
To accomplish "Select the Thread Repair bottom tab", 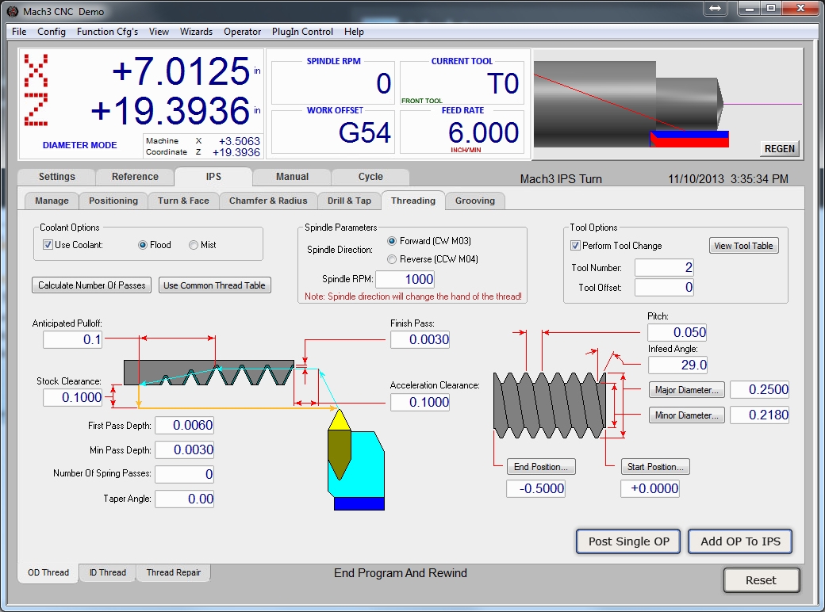I will click(x=174, y=572).
